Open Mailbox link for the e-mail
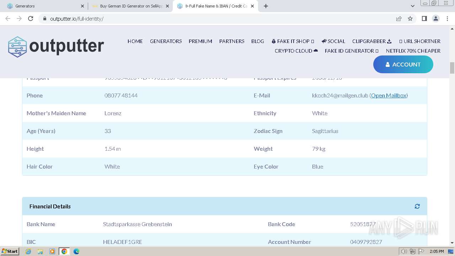Image resolution: width=455 pixels, height=256 pixels. [389, 95]
